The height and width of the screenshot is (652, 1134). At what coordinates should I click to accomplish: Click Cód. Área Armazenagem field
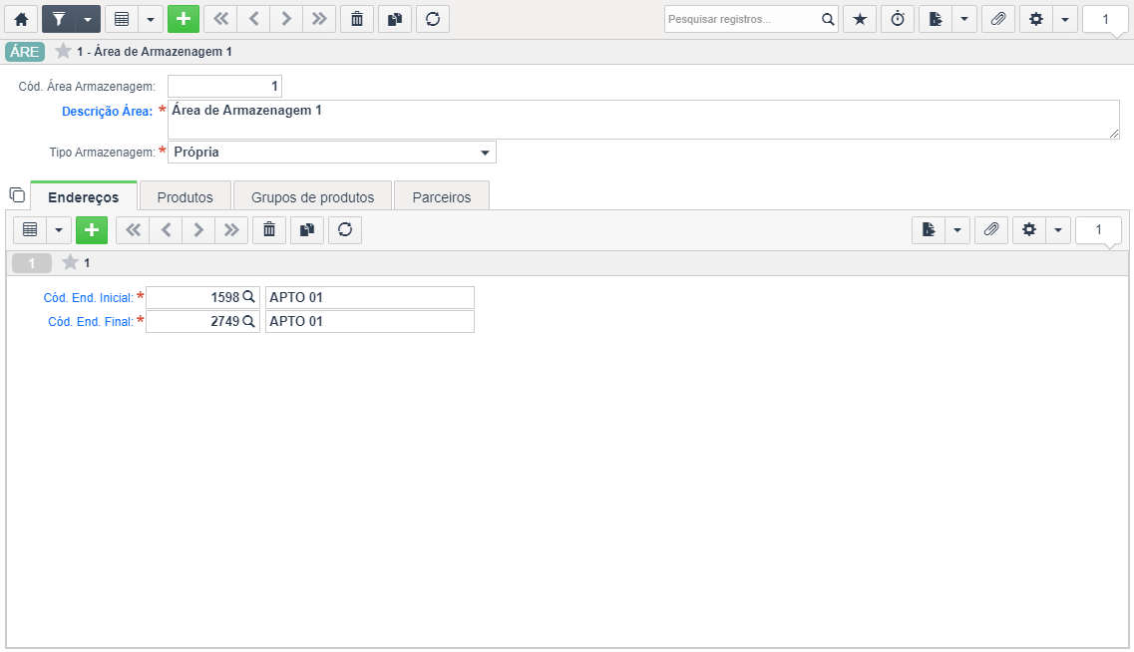225,86
